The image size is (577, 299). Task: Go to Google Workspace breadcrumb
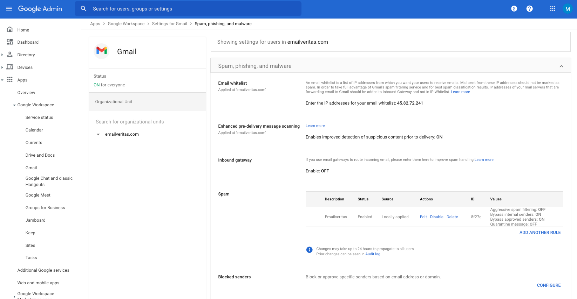click(126, 24)
